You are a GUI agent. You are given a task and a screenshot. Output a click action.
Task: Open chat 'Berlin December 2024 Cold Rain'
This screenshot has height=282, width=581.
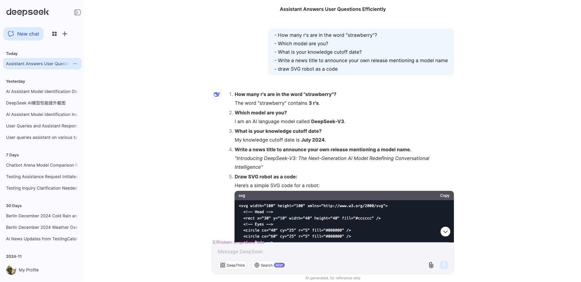click(42, 216)
